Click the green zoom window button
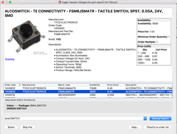 (x=10, y=2)
